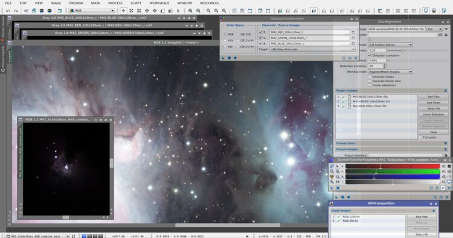
Task: Click the Redo toolbar icon
Action: click(16, 11)
